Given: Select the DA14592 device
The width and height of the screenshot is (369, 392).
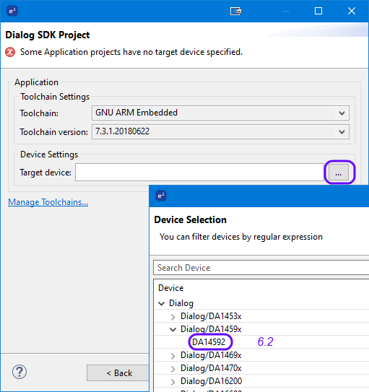Looking at the screenshot, I should click(x=209, y=341).
